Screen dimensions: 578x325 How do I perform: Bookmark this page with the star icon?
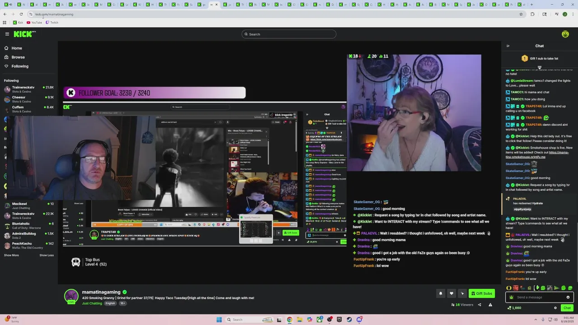[521, 14]
